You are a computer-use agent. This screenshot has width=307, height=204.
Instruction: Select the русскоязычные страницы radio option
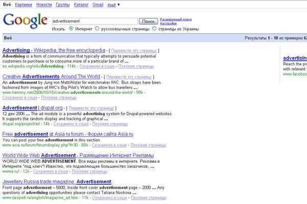point(97,29)
